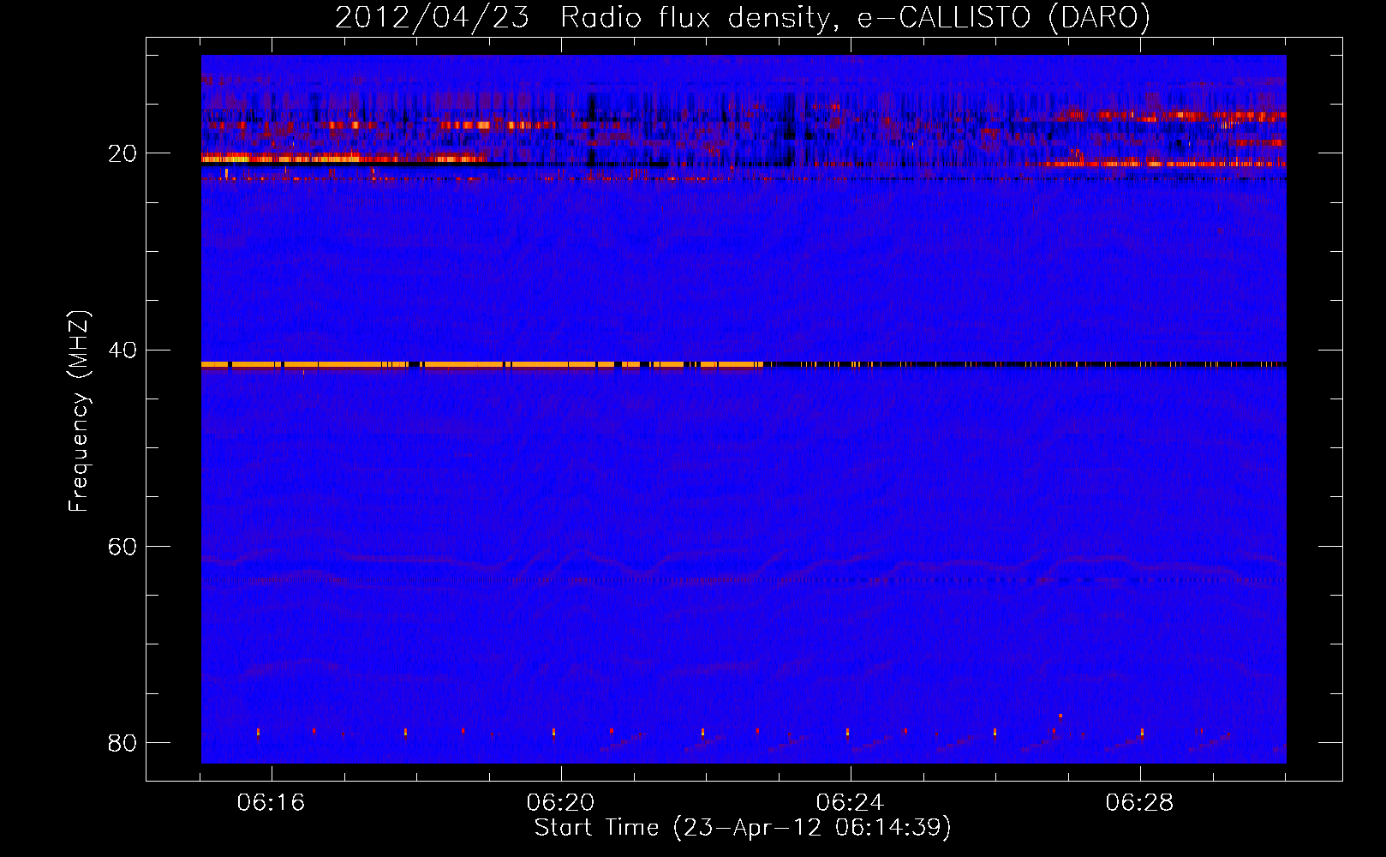1386x857 pixels.
Task: Click the 'Start Time (23-Apr-12 06:14:39)' label
Action: [x=743, y=828]
